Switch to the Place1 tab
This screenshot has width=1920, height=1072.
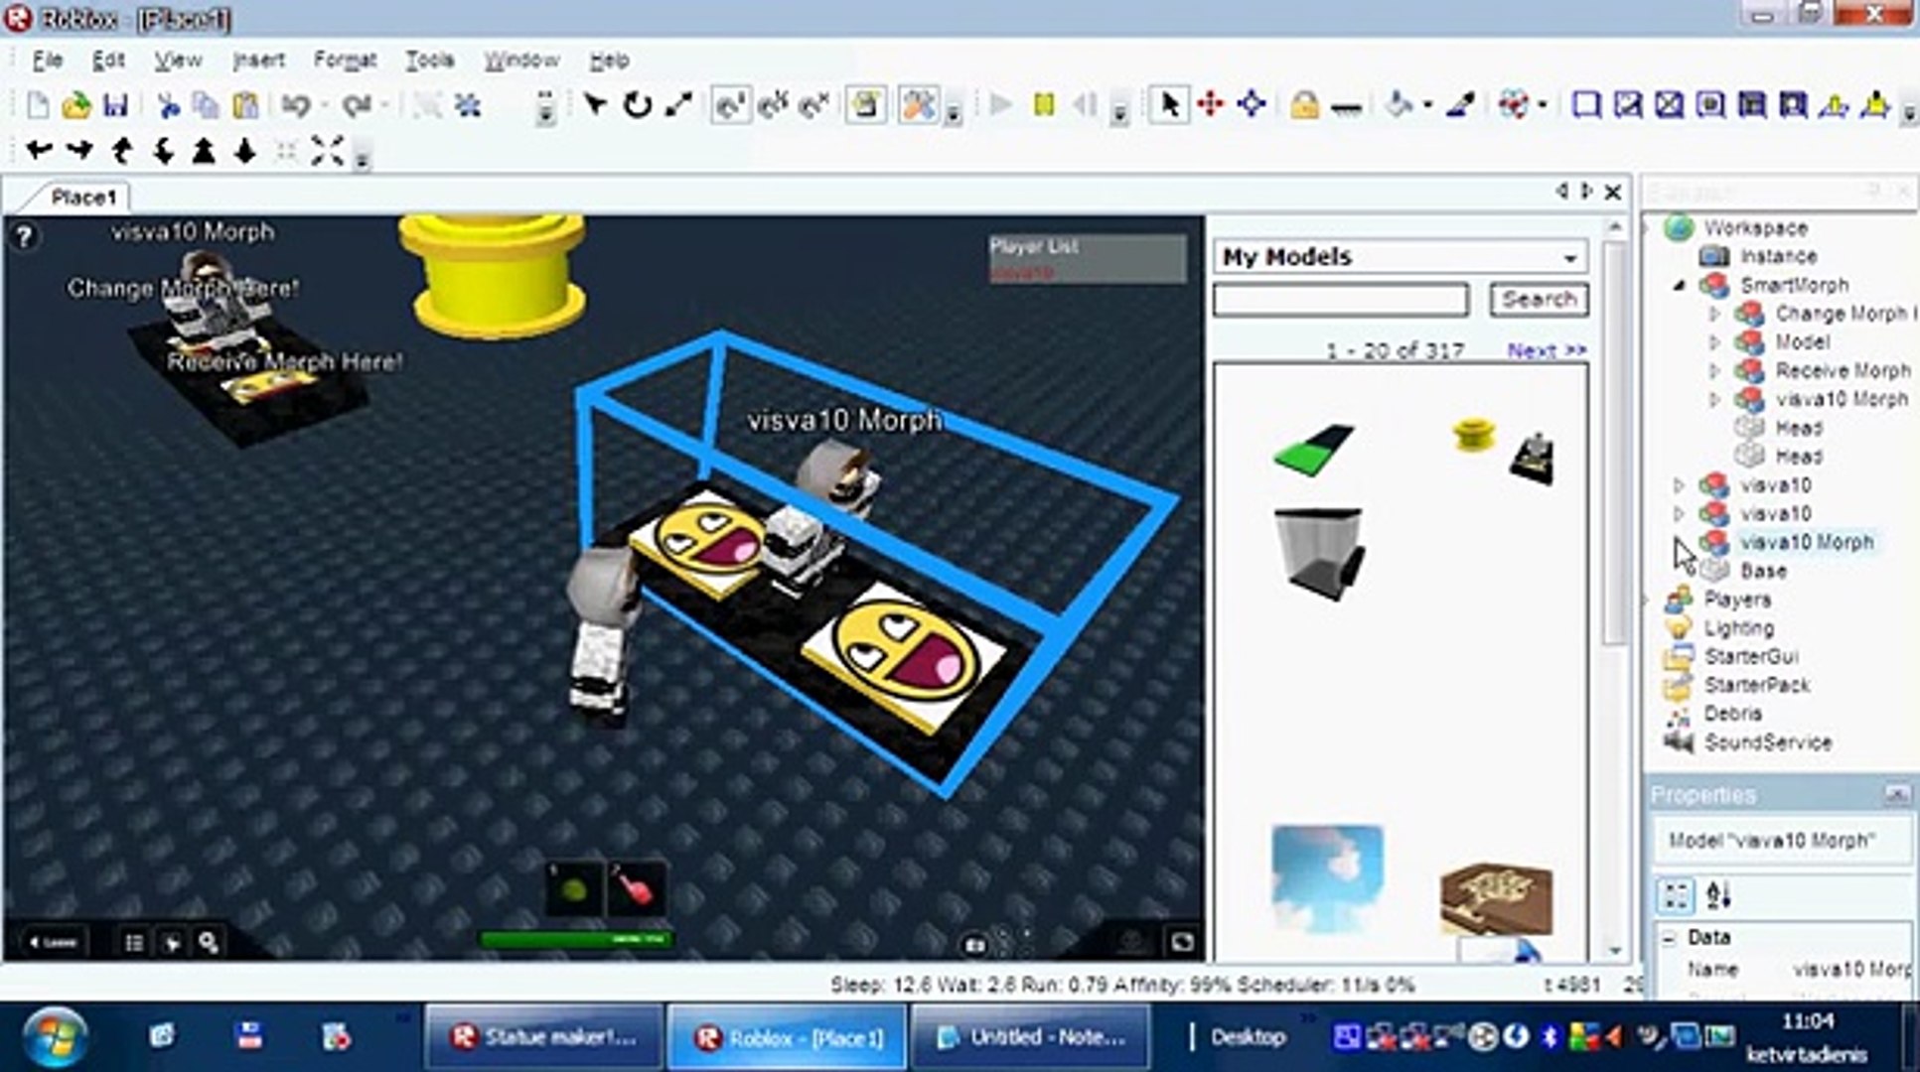pos(83,198)
